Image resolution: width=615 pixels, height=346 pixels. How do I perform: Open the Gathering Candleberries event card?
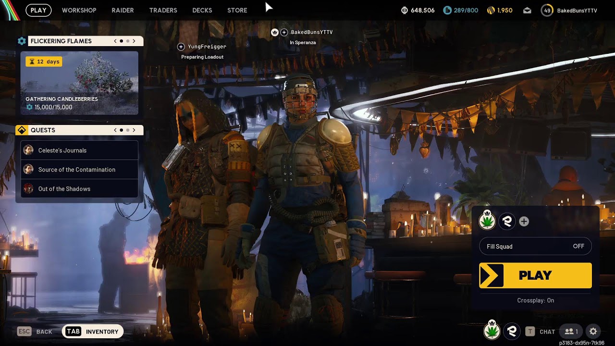click(x=79, y=83)
